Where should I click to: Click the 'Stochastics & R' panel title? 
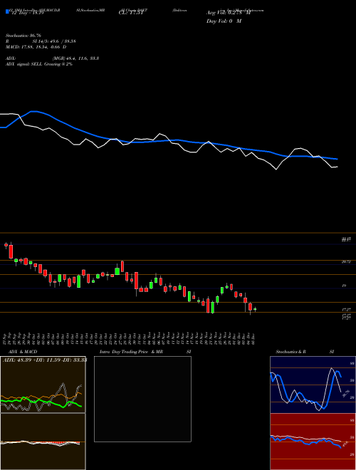click(290, 352)
